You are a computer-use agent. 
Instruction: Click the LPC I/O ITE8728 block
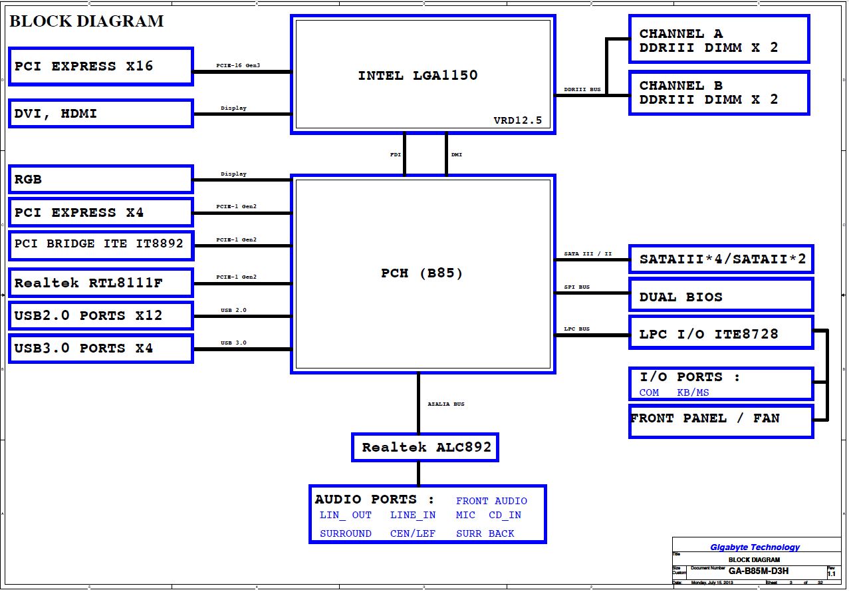(x=721, y=334)
